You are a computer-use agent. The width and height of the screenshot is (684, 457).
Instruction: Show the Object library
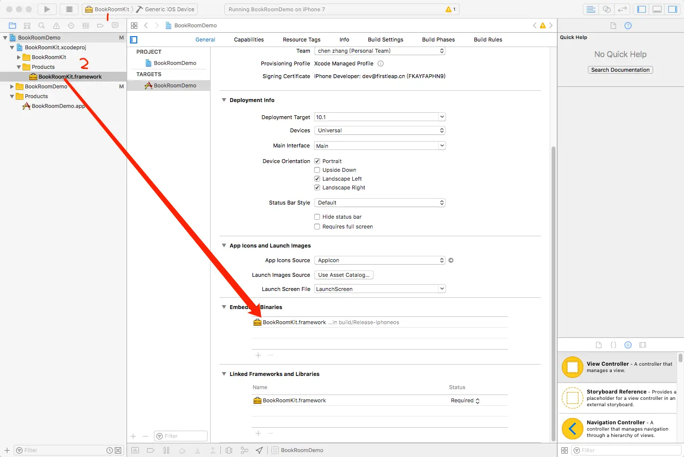(628, 345)
